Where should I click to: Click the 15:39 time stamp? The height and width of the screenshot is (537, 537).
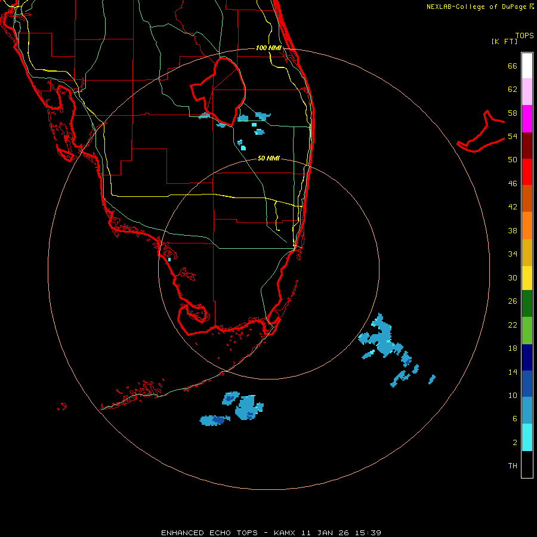coord(368,533)
